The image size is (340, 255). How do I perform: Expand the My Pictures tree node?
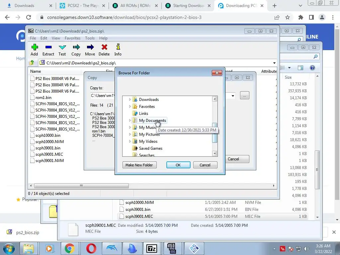point(130,134)
